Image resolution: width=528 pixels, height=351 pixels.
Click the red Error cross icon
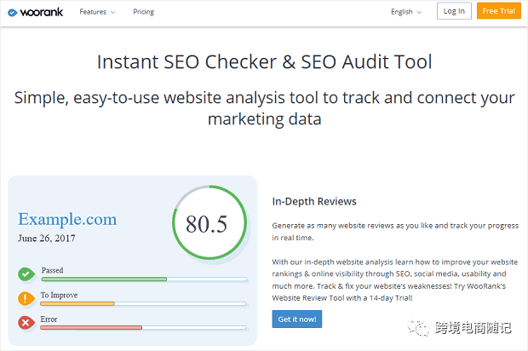coord(26,323)
